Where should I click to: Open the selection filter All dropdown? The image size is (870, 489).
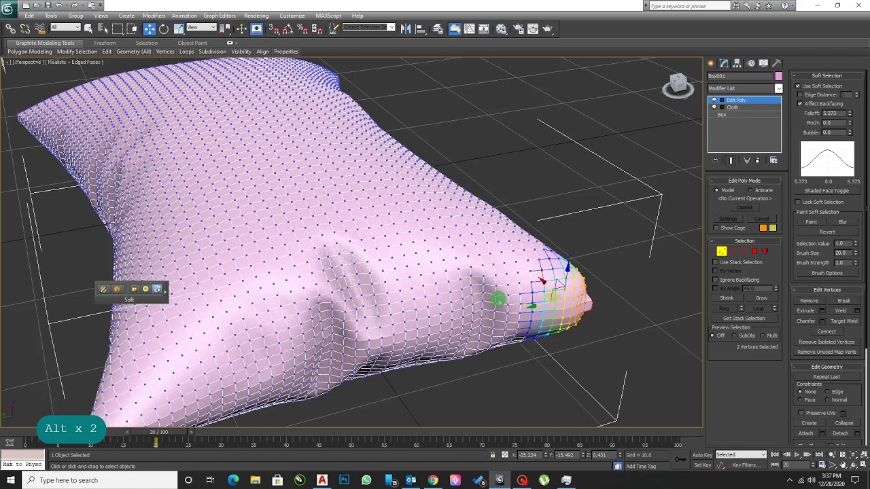(65, 27)
